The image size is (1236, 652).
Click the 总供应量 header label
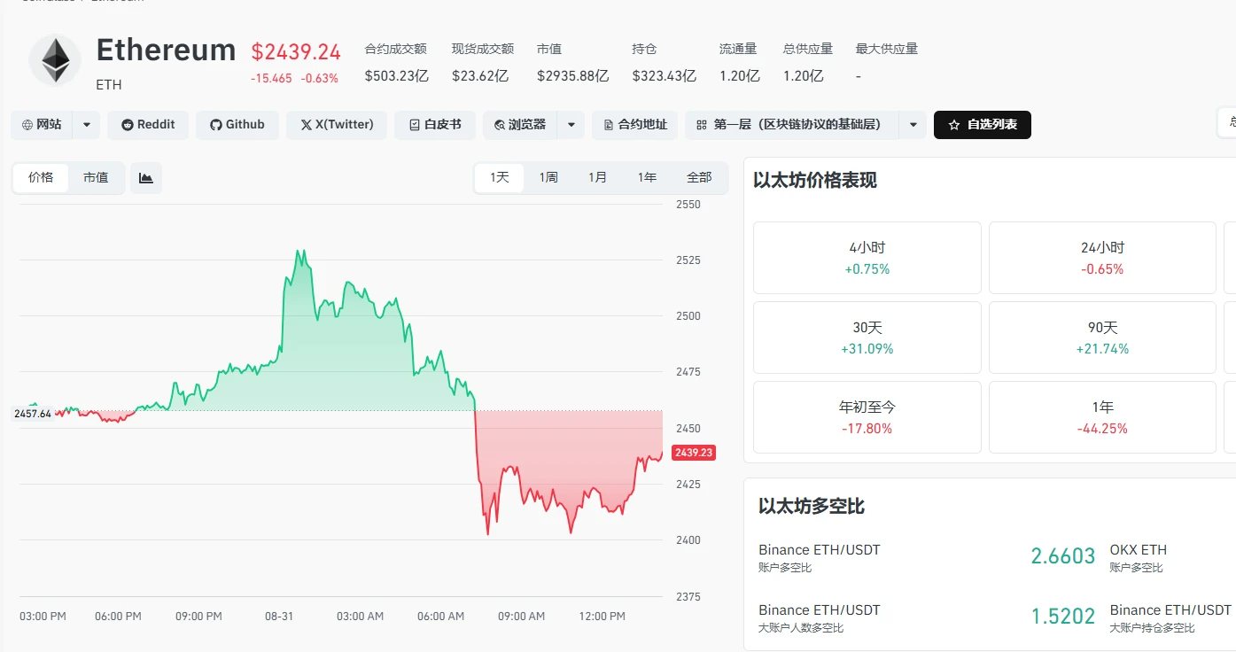808,50
